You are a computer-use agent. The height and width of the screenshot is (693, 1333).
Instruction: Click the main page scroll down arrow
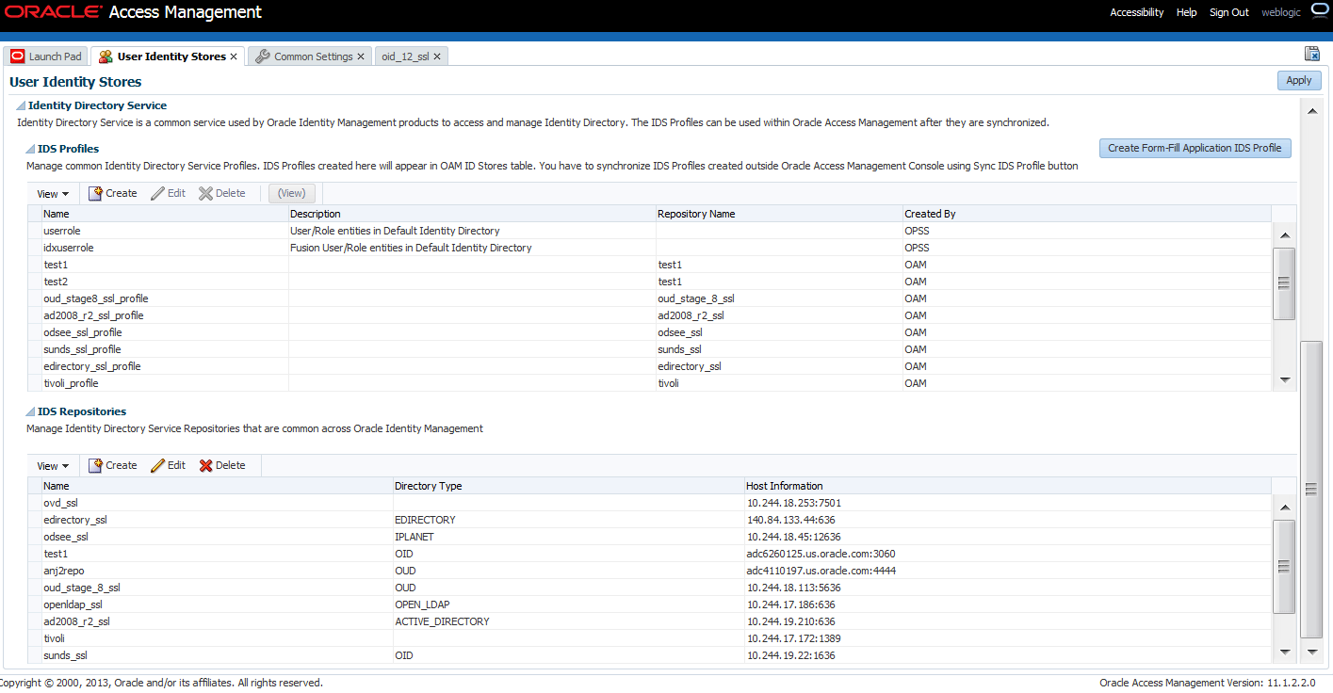1311,651
